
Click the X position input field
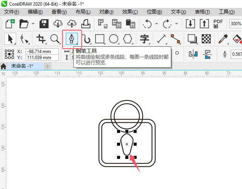(x=42, y=52)
